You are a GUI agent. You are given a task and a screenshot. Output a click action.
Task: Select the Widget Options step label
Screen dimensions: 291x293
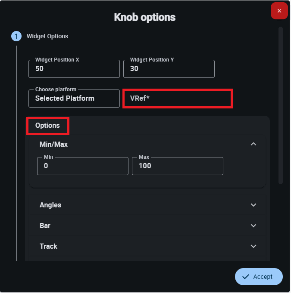coord(47,36)
